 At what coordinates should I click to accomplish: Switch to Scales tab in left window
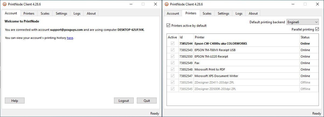45,14
